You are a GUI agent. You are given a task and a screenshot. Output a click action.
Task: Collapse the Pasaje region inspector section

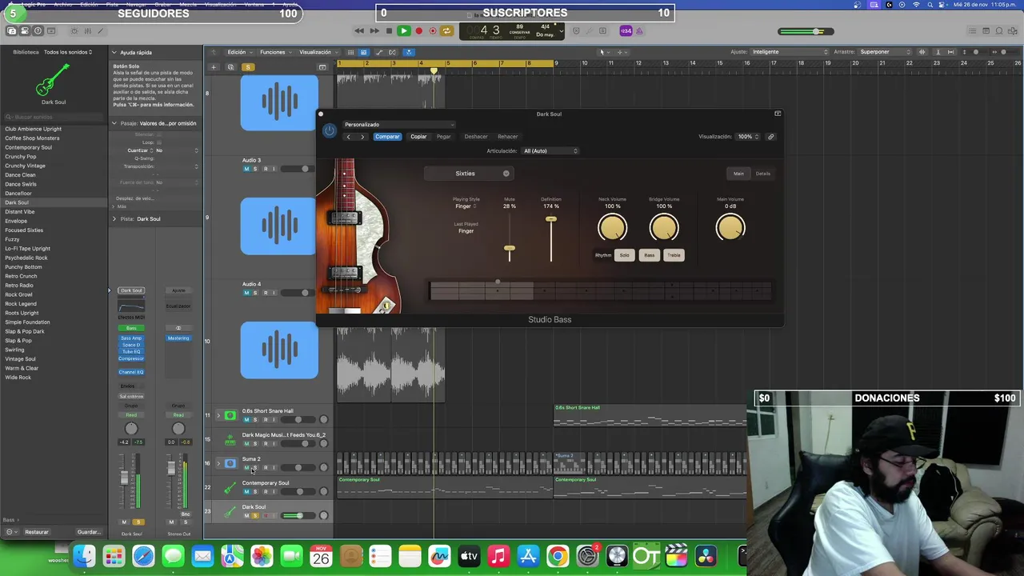pyautogui.click(x=114, y=123)
